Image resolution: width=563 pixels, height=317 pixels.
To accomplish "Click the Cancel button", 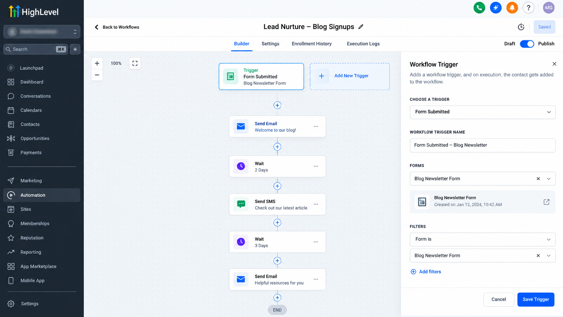I will [499, 299].
